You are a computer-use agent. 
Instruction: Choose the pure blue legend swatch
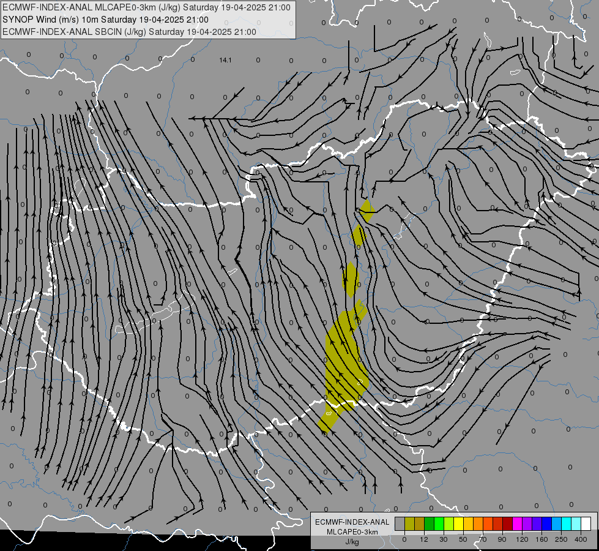(546, 523)
